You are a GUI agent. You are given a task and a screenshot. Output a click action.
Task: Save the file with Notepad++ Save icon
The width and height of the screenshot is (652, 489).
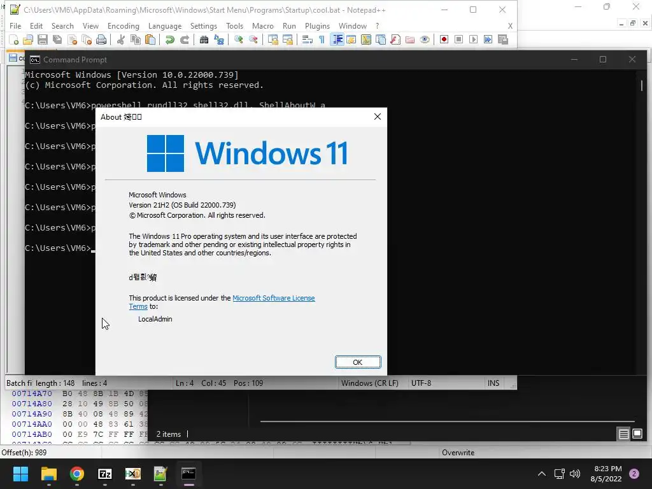pyautogui.click(x=43, y=39)
